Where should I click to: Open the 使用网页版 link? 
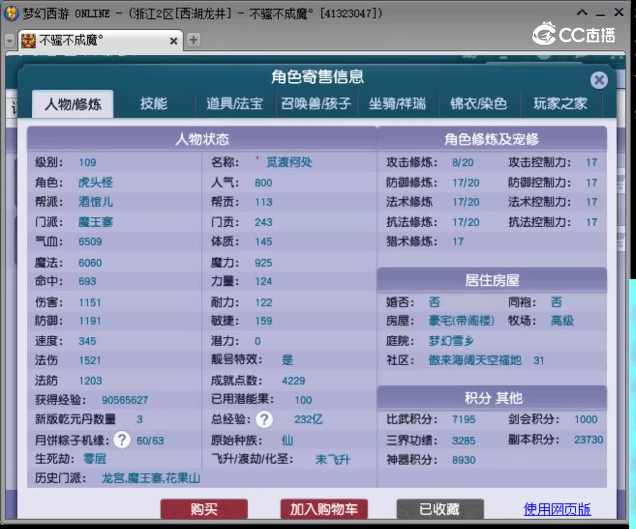tap(557, 509)
